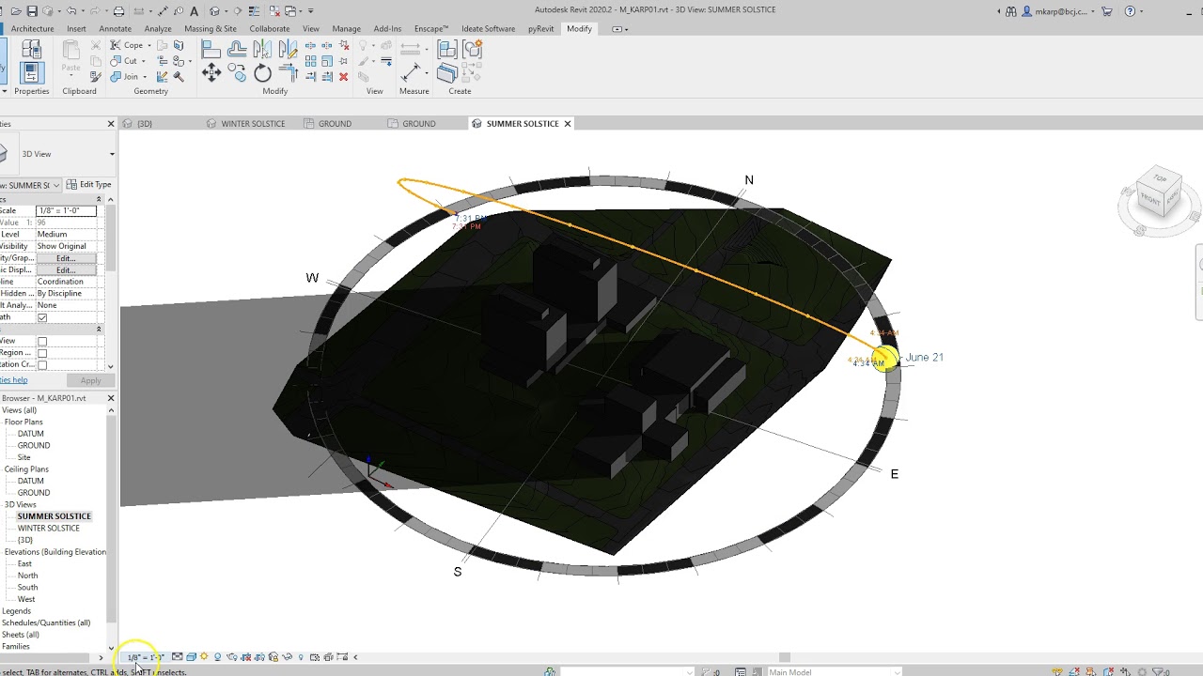Save the project from Quick Access toolbar
1203x676 pixels.
coord(32,11)
